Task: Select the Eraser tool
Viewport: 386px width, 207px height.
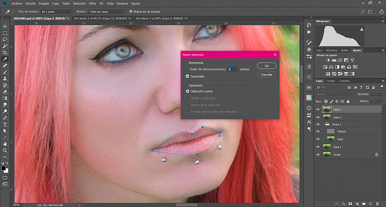Action: [5, 92]
